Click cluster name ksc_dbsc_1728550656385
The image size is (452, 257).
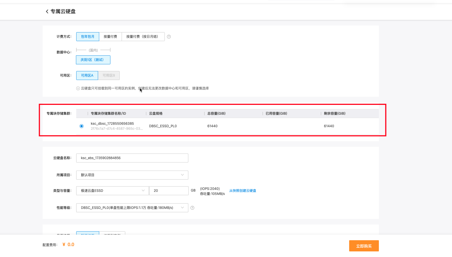pos(112,124)
